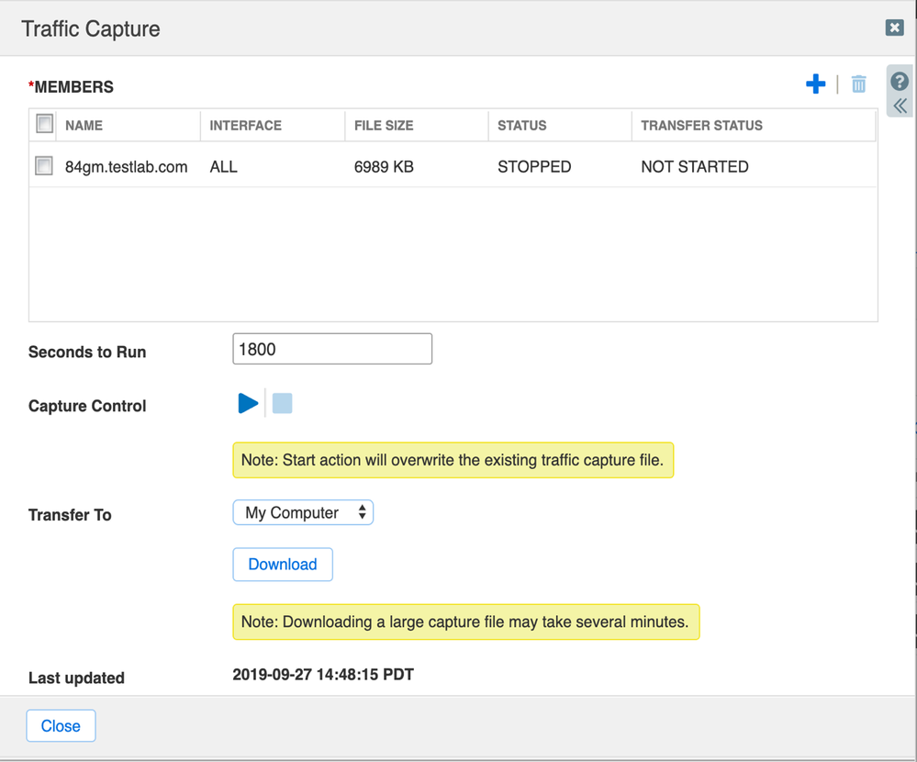Click the NOT STARTED transfer status cell
This screenshot has width=917, height=762.
[x=695, y=167]
